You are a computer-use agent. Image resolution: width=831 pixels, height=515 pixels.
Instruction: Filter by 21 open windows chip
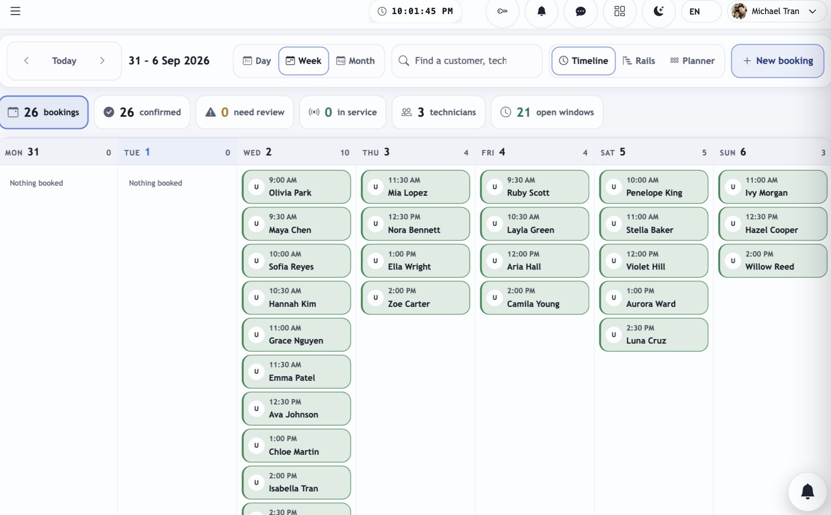pos(547,112)
